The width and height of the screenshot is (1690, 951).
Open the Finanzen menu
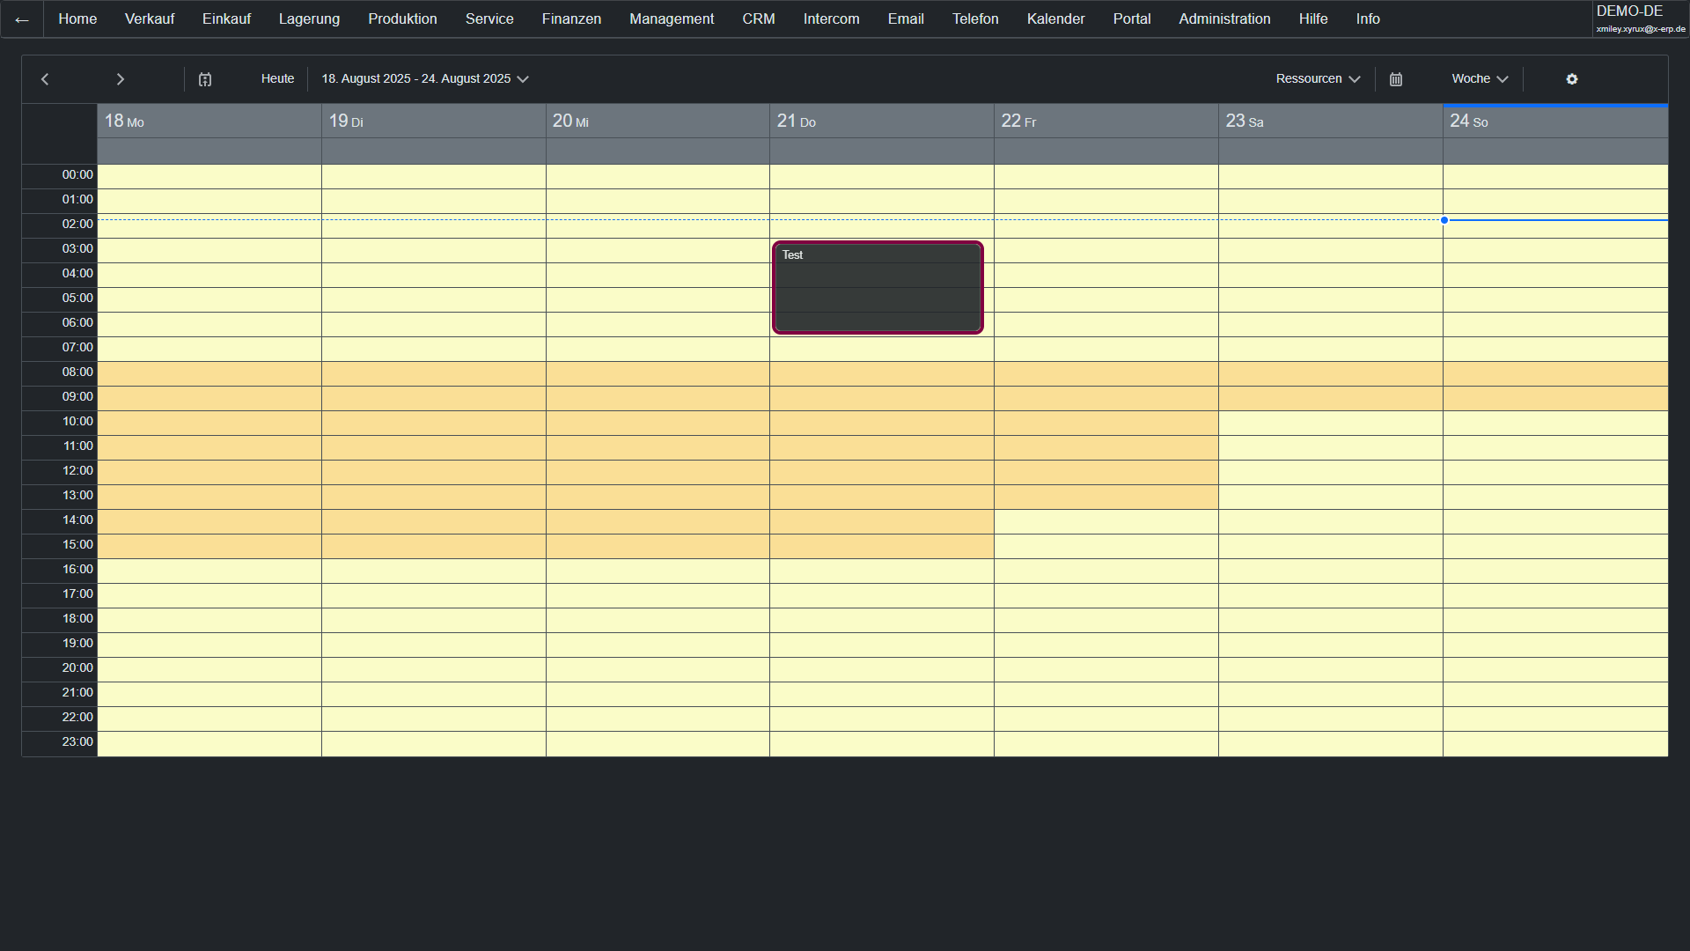571,19
